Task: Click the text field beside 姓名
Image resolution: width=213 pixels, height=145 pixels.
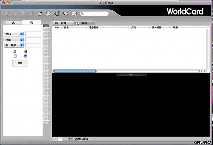Action: click(33, 34)
